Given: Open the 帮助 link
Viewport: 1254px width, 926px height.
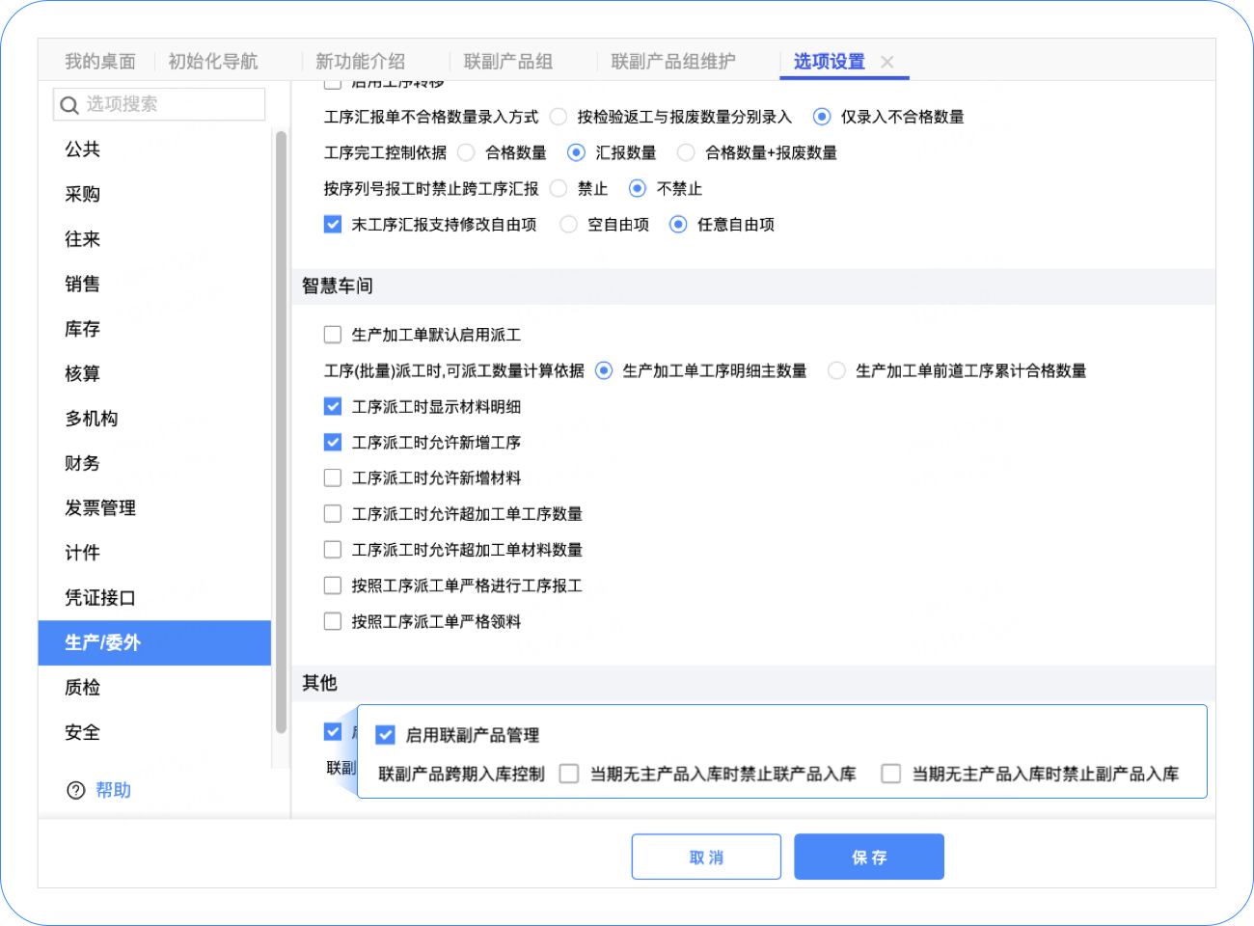Looking at the screenshot, I should (114, 790).
